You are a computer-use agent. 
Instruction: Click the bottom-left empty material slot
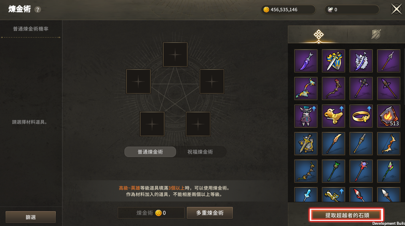tap(152, 124)
